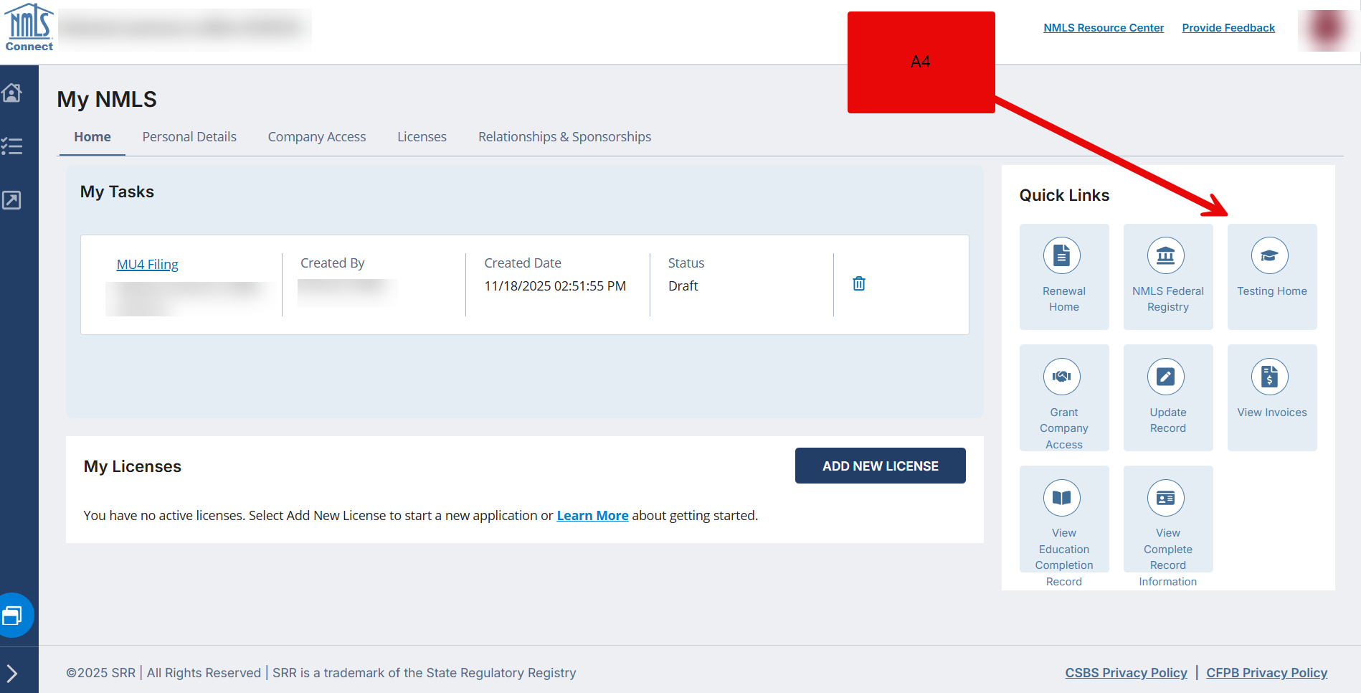Click the blue floating windows button
Screen dimensions: 1361x693
click(x=13, y=616)
